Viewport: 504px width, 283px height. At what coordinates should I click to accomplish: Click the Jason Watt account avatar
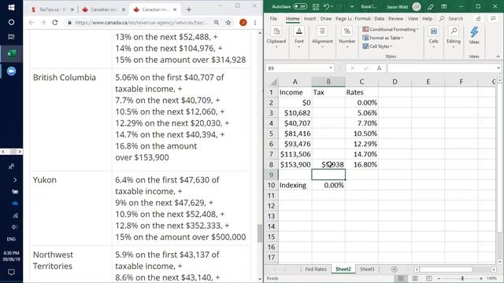pos(417,6)
